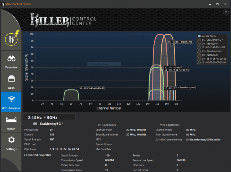Screen dimensions: 231x172
Task: Click the help question mark icon
Action: (225, 12)
